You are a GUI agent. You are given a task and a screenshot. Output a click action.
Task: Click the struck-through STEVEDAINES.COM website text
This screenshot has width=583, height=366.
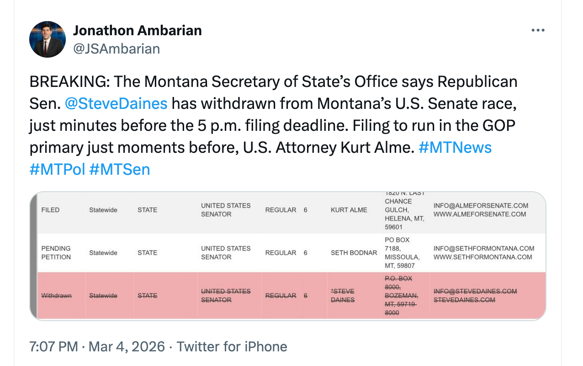point(464,300)
